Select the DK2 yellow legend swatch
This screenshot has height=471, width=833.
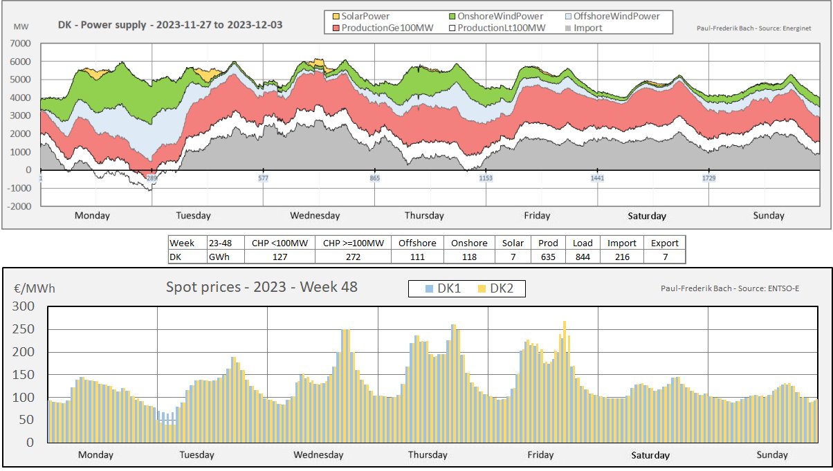point(482,288)
